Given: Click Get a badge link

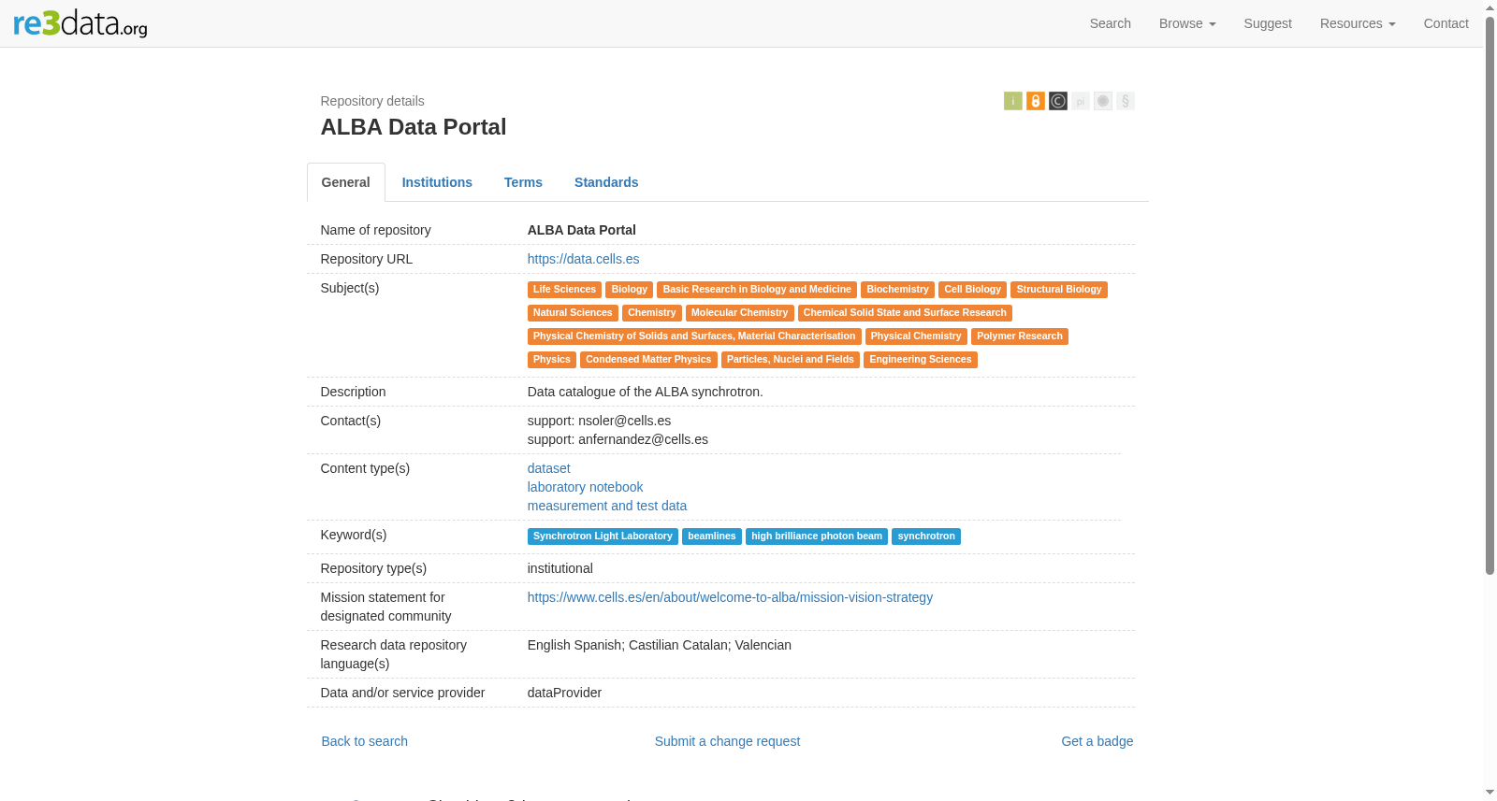Looking at the screenshot, I should point(1097,741).
